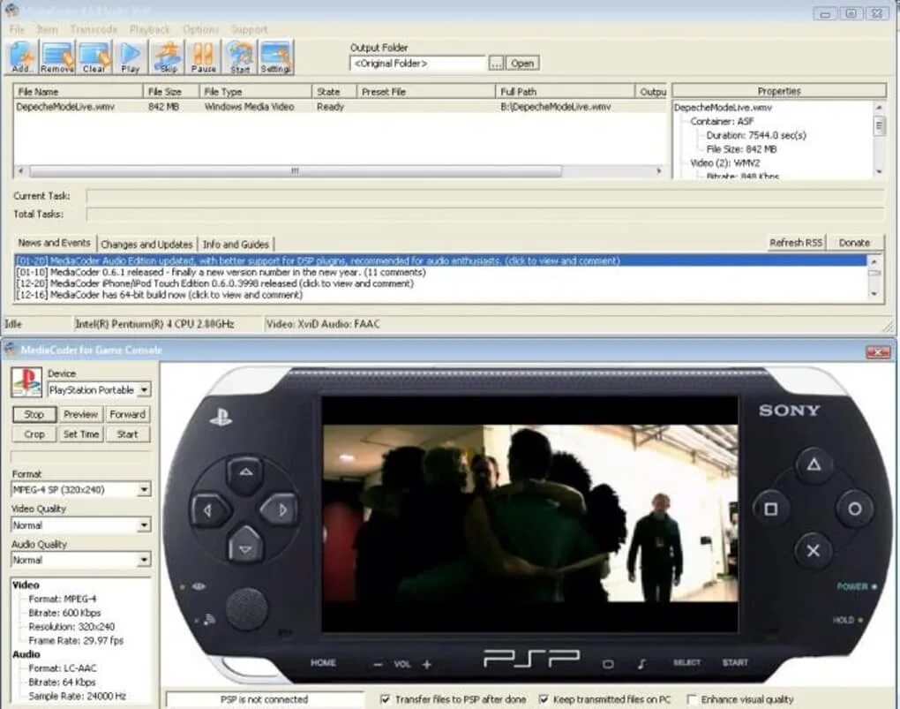Click the PSP display brightness button
The height and width of the screenshot is (709, 900).
click(x=608, y=665)
